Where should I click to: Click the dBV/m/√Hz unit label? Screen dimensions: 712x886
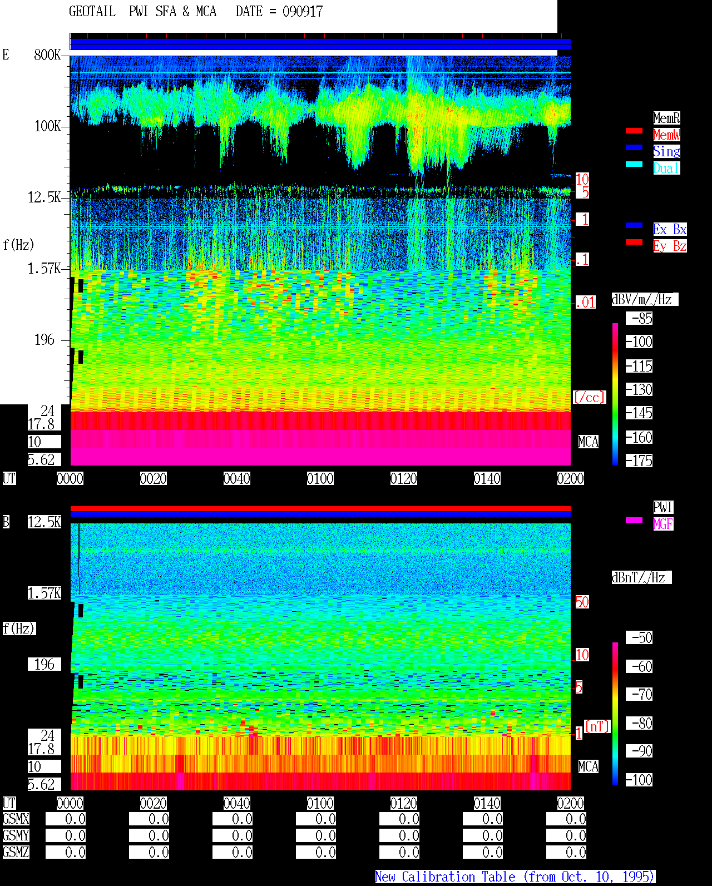coord(645,299)
